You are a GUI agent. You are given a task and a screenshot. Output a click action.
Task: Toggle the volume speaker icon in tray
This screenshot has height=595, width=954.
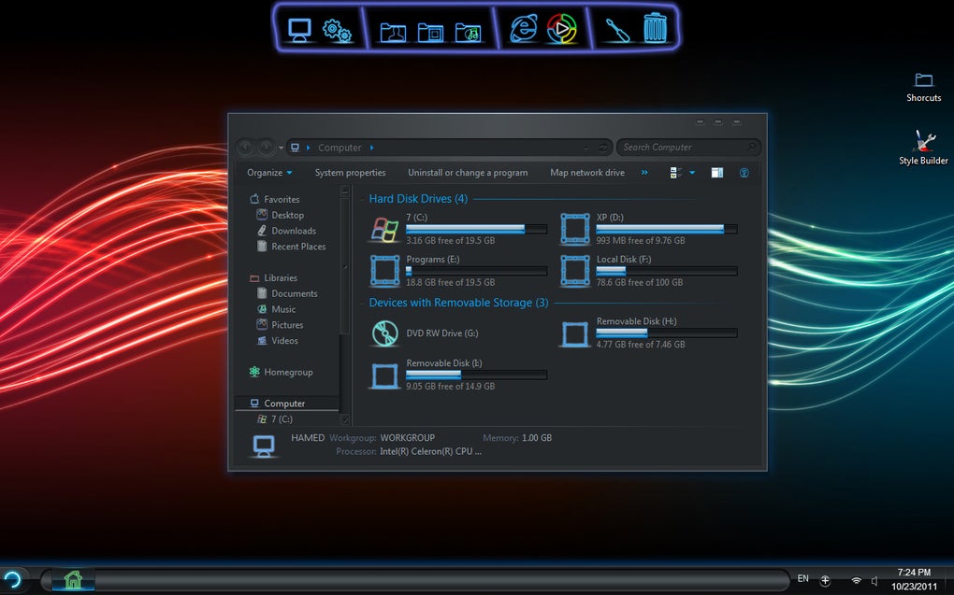pos(876,580)
